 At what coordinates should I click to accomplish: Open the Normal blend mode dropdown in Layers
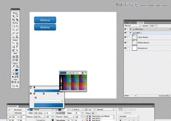(x=133, y=26)
